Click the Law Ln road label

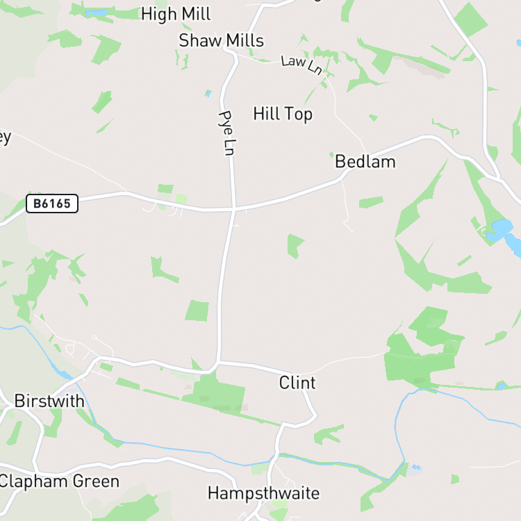coord(301,65)
